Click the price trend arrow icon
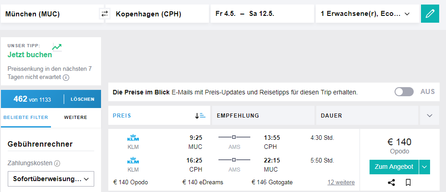 (57, 47)
